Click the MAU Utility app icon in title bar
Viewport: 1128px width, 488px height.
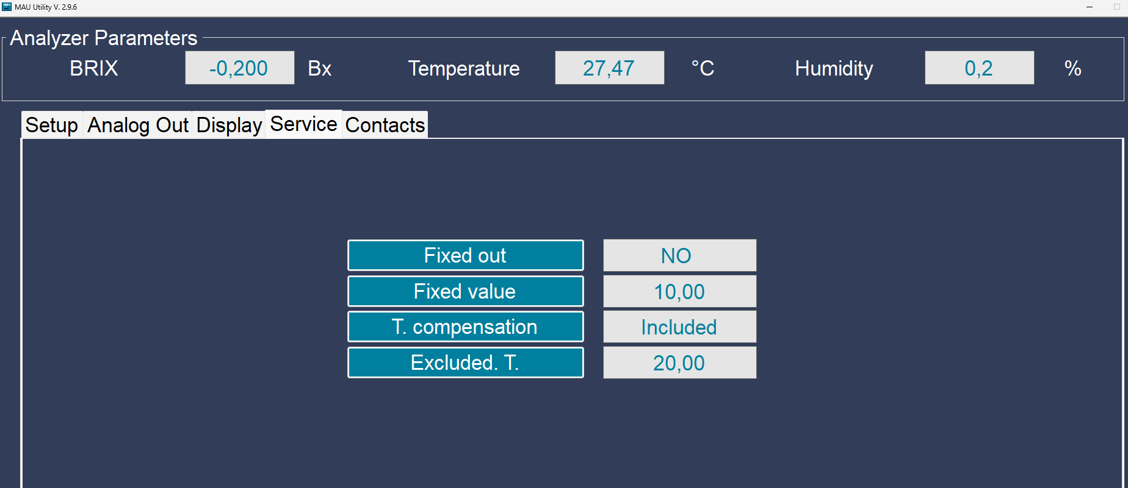7,7
